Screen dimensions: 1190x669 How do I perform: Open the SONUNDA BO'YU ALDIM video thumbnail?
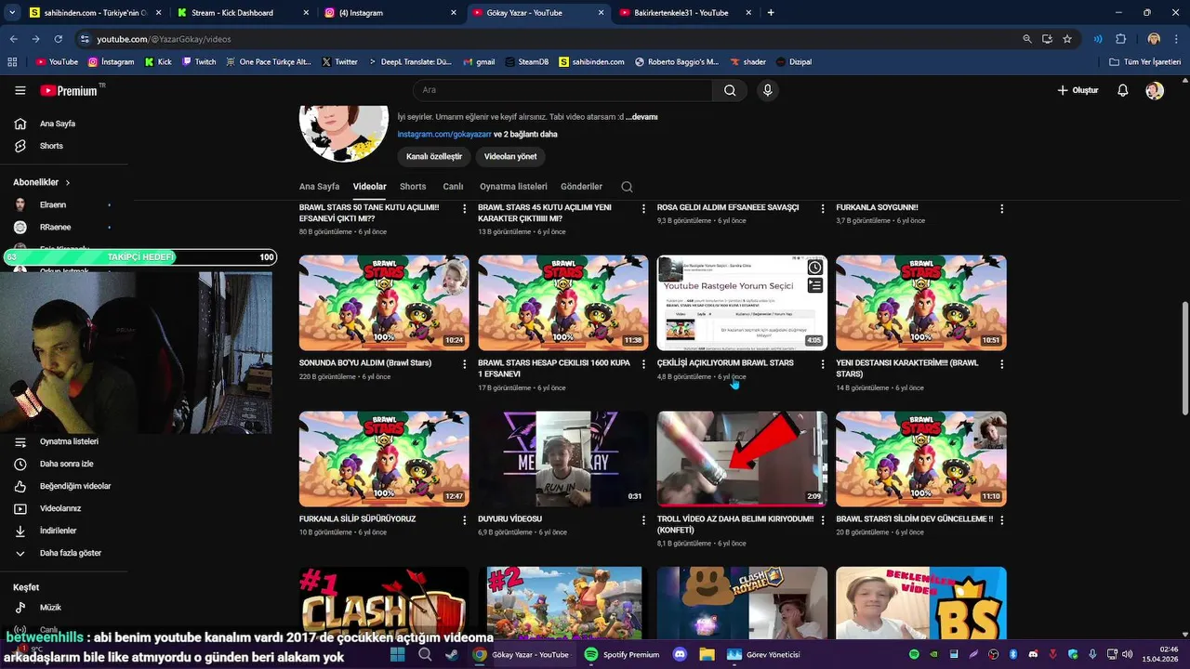[384, 303]
